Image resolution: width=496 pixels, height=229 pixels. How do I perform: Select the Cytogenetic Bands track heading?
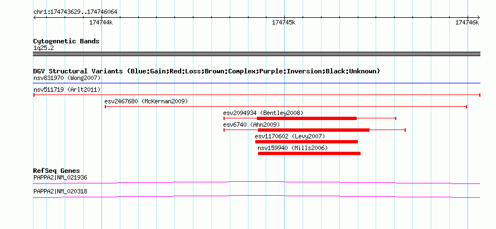tap(66, 41)
